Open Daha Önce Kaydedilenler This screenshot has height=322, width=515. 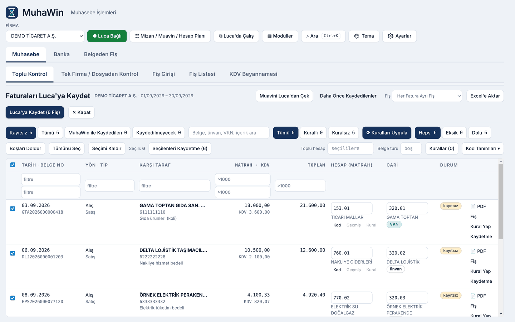(x=348, y=96)
